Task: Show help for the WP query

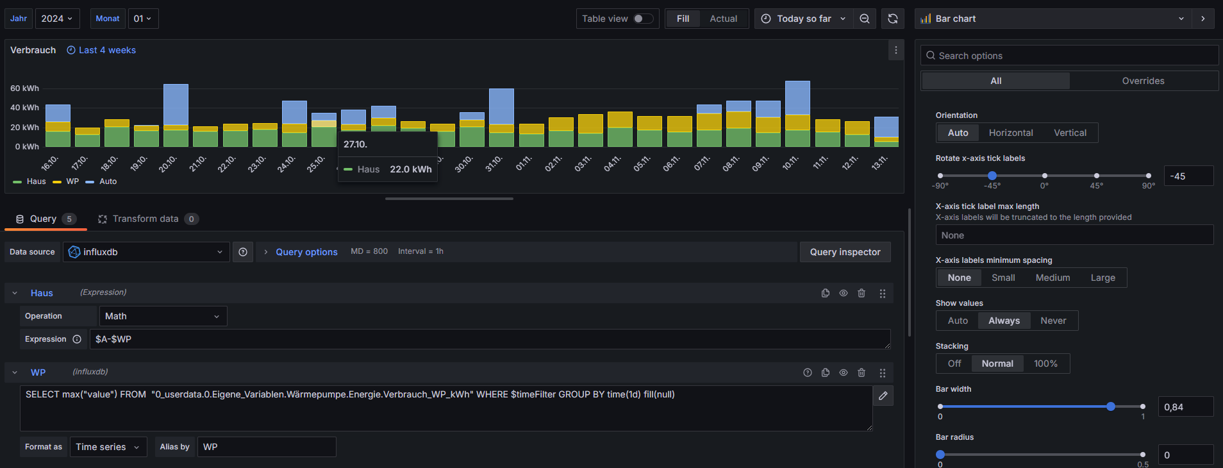Action: point(808,372)
